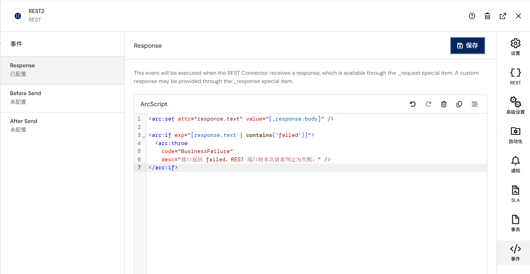Viewport: 530px width, 274px height.
Task: Click the REST2 connector name
Action: (36, 11)
